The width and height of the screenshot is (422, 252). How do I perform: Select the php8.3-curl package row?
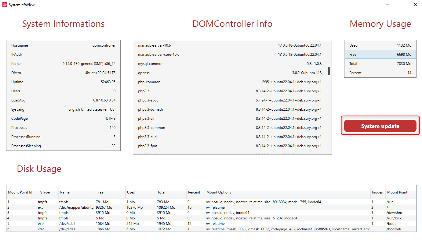click(x=230, y=137)
